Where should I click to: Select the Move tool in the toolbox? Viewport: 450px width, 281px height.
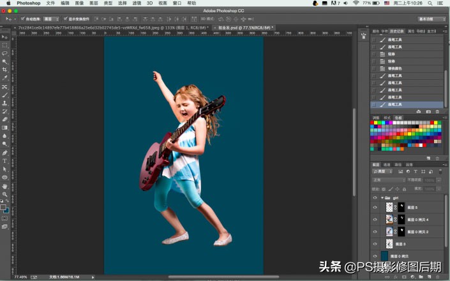4,36
